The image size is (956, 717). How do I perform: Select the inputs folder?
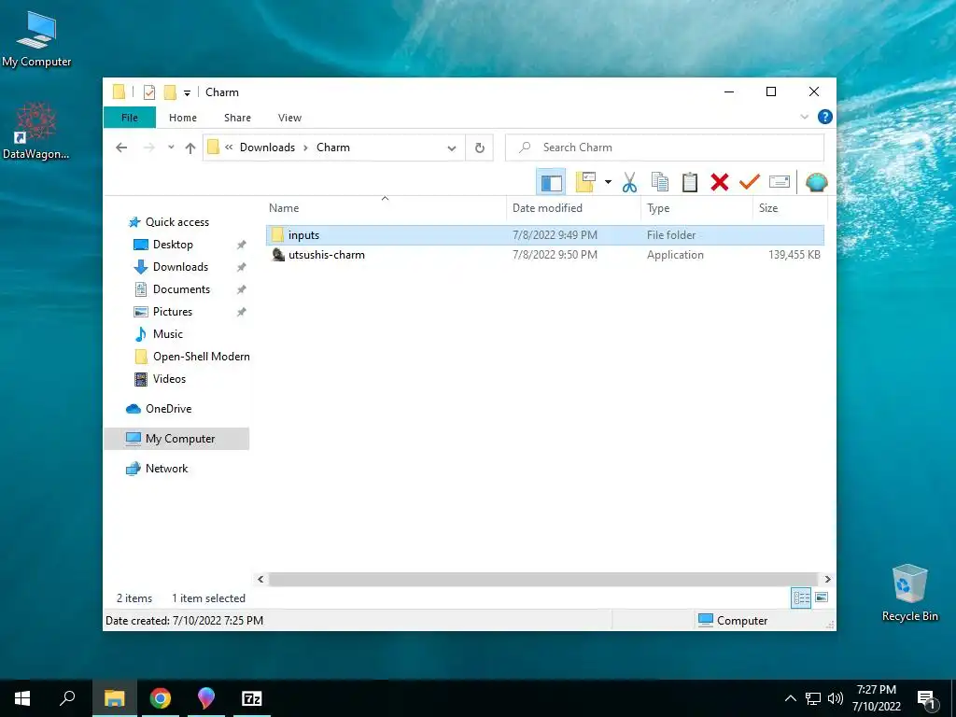tap(545, 235)
